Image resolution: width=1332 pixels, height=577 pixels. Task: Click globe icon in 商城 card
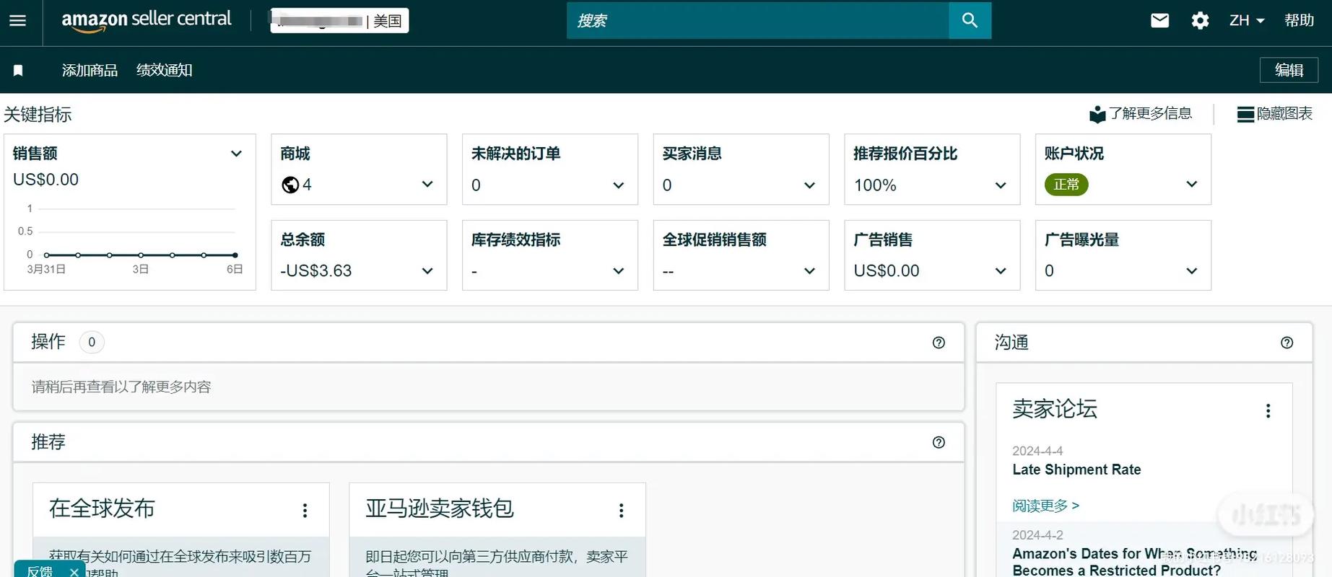pos(290,185)
